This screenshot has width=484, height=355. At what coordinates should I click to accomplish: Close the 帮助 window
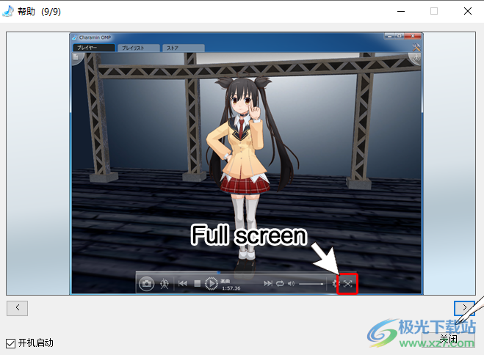468,12
